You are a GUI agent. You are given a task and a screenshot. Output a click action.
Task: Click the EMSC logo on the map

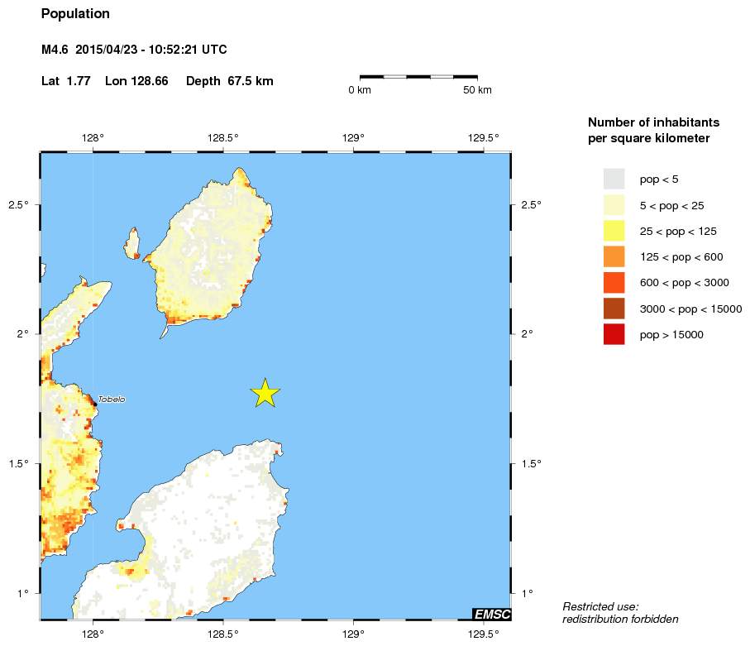tap(491, 614)
